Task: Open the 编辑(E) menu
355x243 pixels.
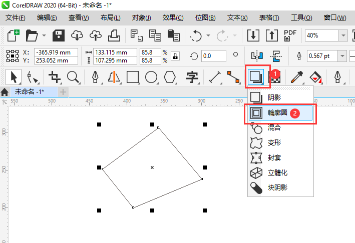Action: click(x=47, y=17)
